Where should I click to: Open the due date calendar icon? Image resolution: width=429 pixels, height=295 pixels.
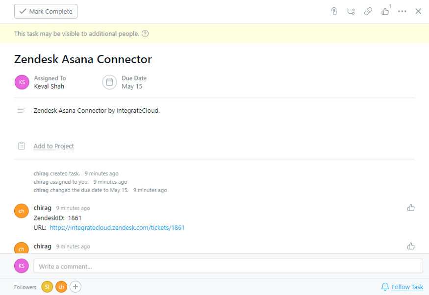click(x=109, y=82)
